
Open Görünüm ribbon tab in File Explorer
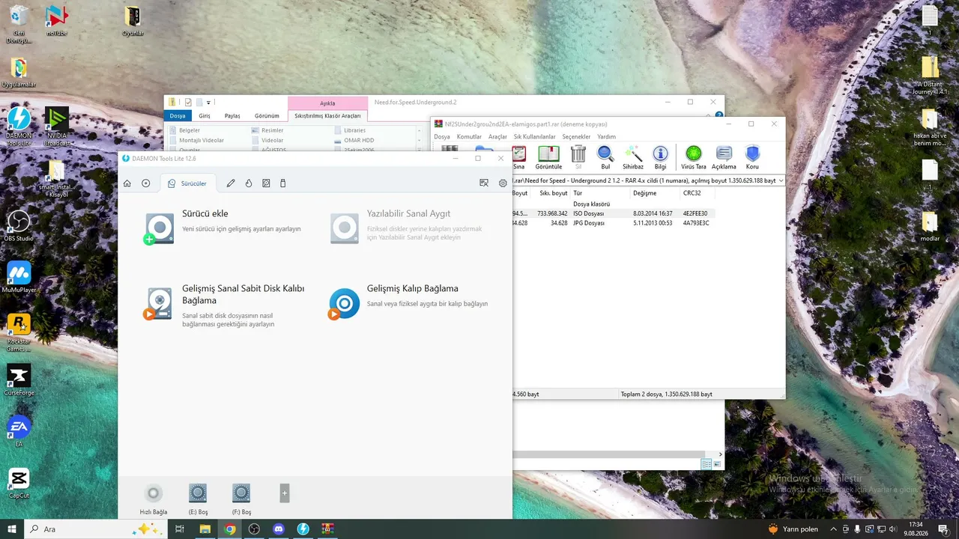[267, 116]
